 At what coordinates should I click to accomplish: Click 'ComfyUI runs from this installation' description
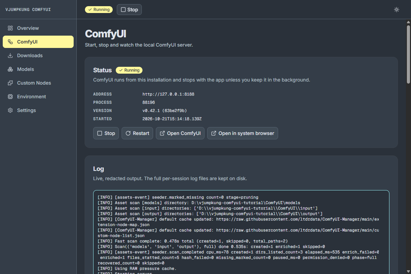(x=201, y=80)
